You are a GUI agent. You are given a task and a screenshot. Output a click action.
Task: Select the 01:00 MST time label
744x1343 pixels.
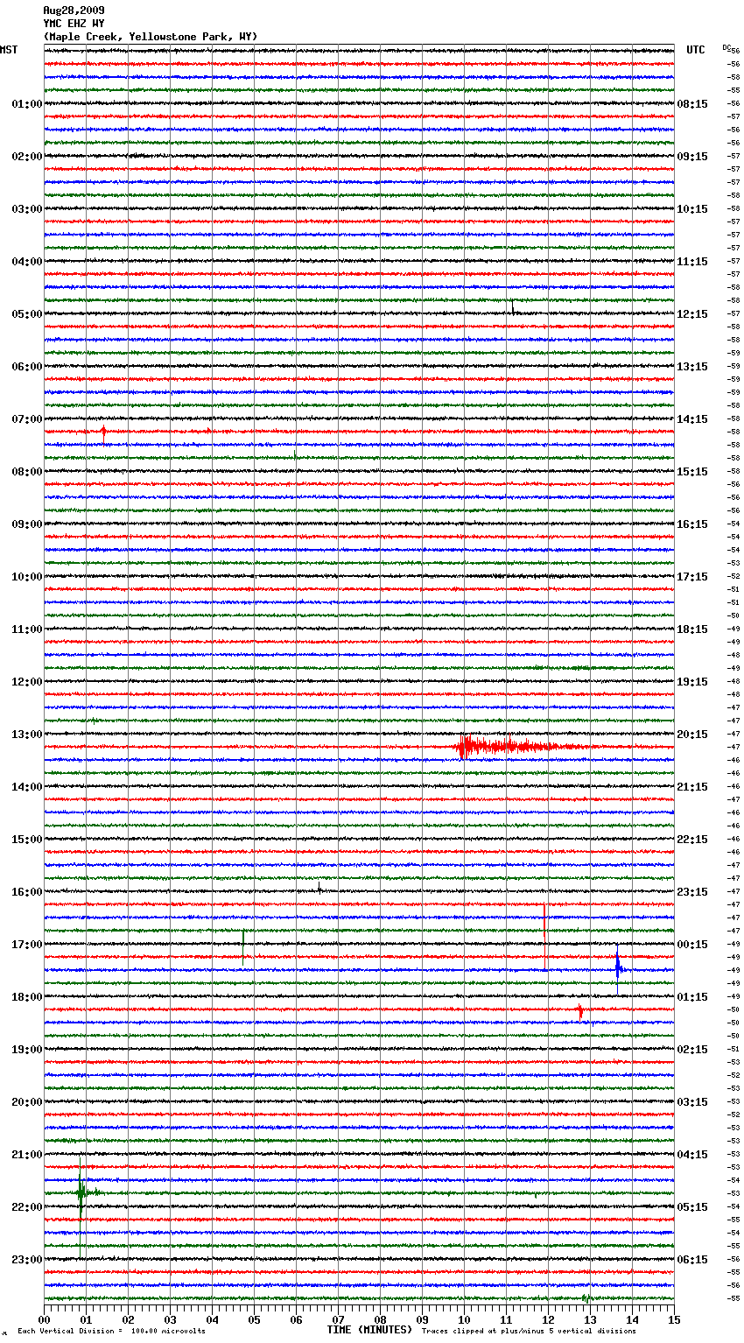click(27, 104)
